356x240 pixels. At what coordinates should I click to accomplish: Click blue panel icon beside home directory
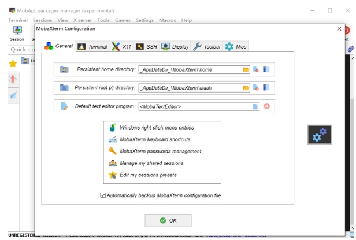(x=266, y=69)
